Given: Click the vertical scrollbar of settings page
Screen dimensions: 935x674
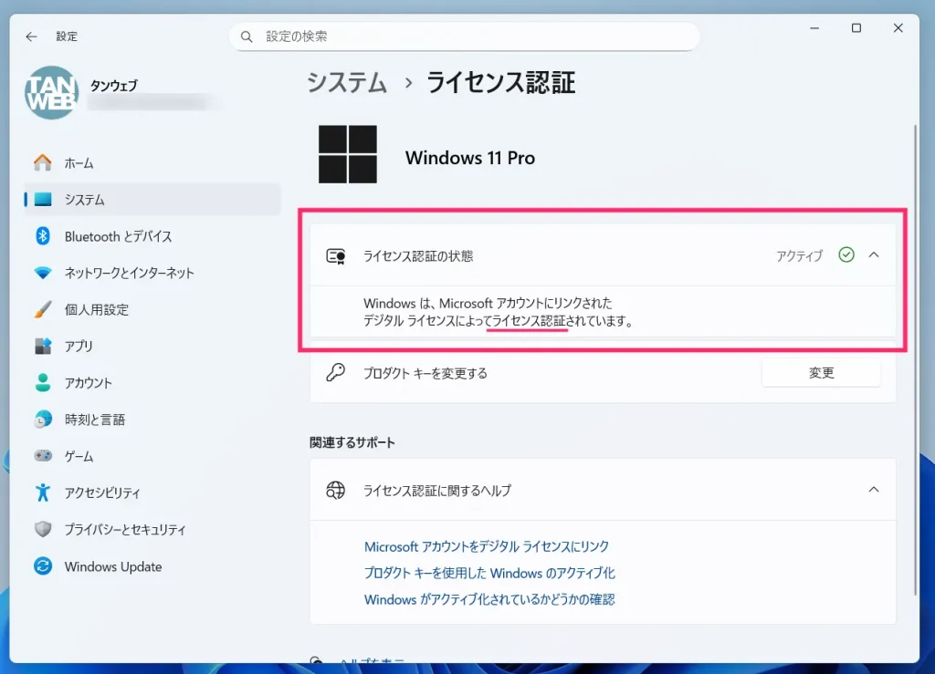Looking at the screenshot, I should coord(915,359).
